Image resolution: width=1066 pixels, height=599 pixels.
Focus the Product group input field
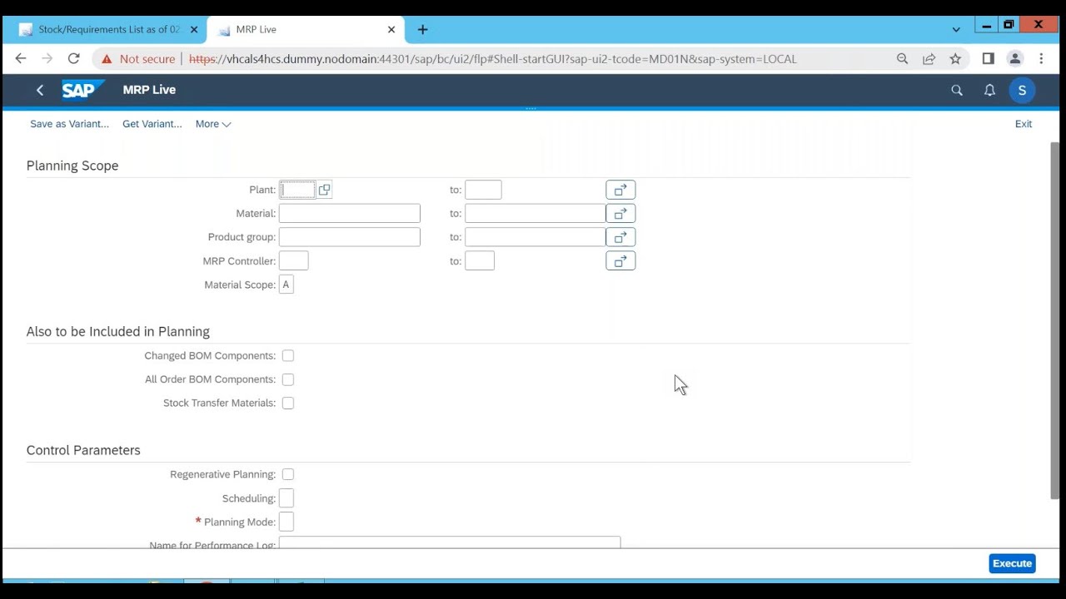(x=350, y=237)
